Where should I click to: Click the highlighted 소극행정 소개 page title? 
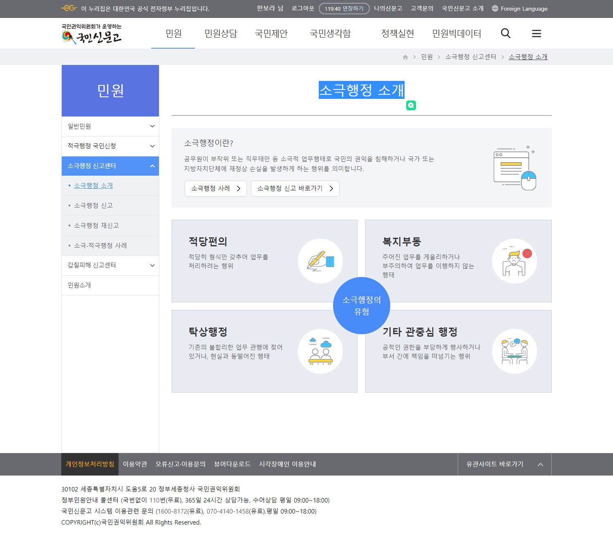(x=362, y=90)
